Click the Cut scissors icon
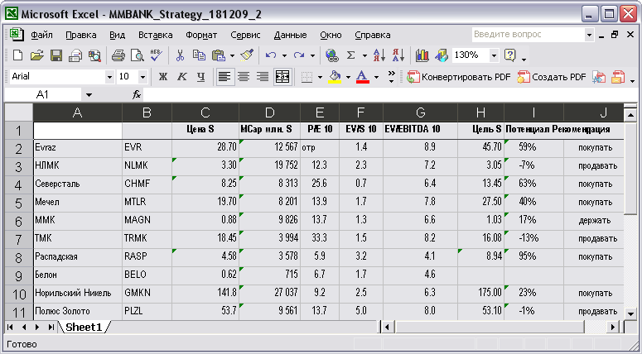This screenshot has height=354, width=642. point(180,55)
